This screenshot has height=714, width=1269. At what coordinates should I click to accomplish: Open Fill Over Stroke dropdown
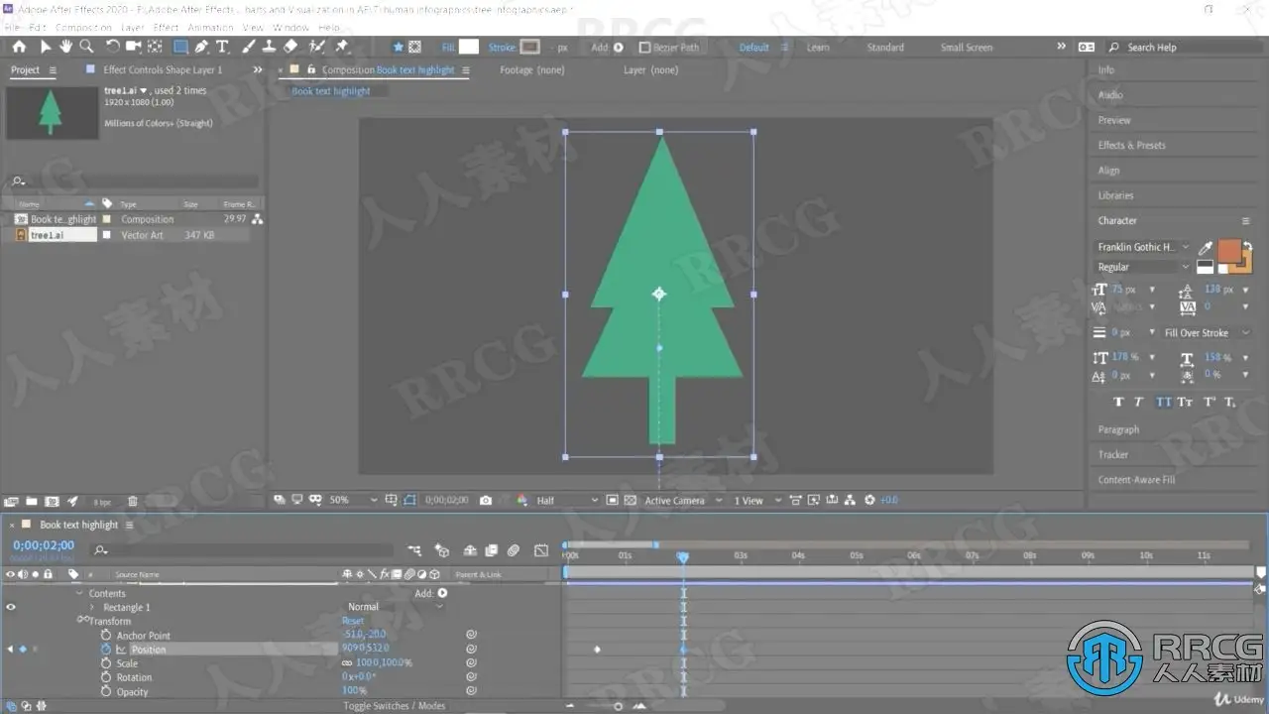(1206, 333)
